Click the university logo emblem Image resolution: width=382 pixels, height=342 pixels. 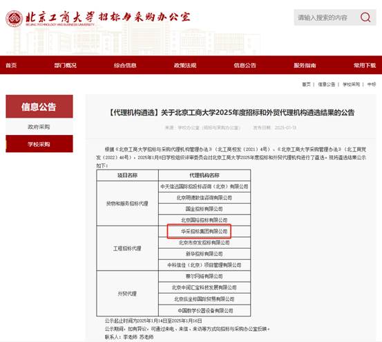click(14, 19)
